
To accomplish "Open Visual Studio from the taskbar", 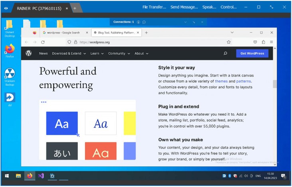I will pos(41,176).
